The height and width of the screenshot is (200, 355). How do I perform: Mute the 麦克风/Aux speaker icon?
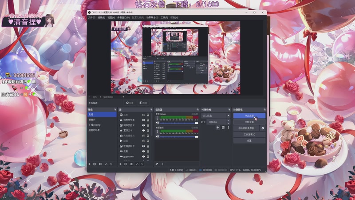tap(158, 123)
